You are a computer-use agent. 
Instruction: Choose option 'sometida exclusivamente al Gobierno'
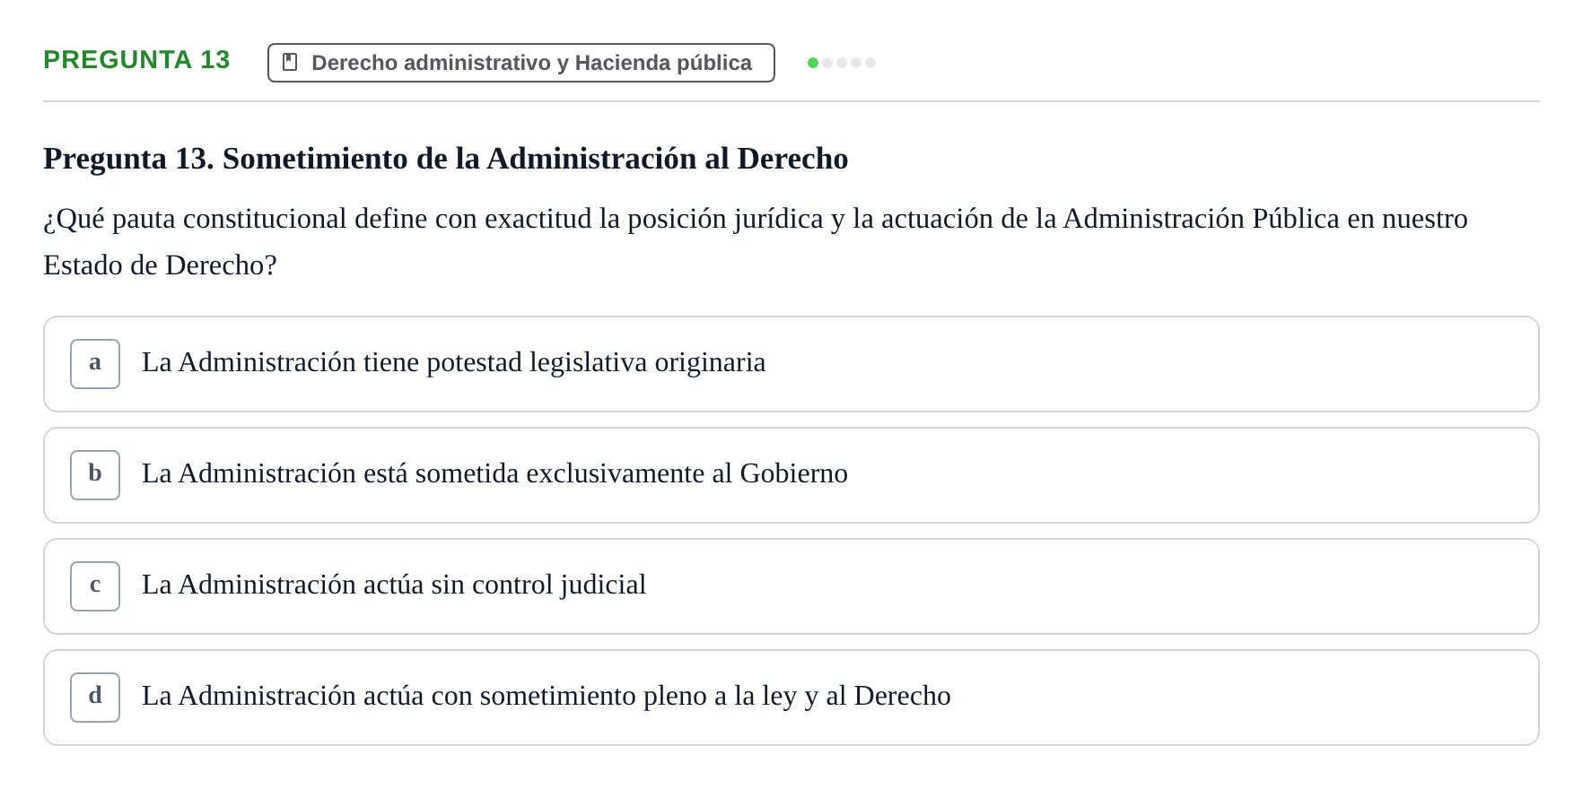pyautogui.click(x=791, y=475)
